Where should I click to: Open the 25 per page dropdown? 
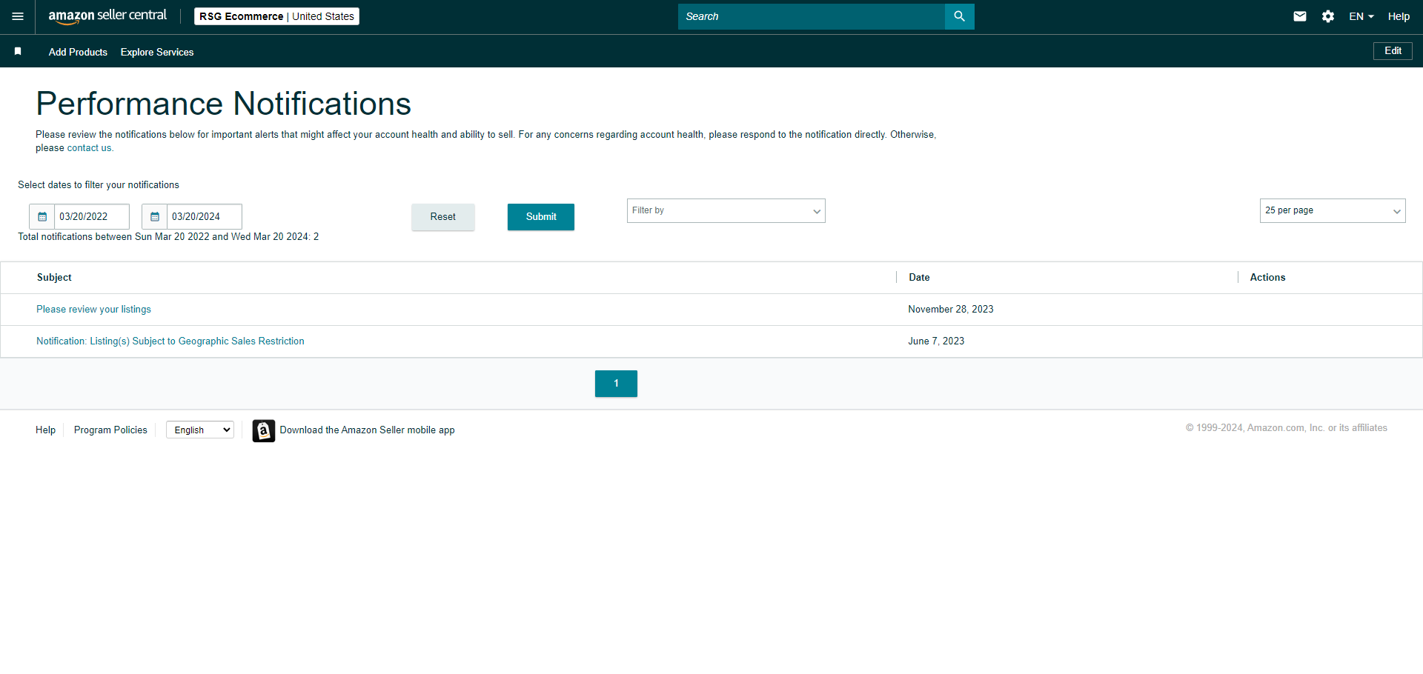[x=1332, y=210]
